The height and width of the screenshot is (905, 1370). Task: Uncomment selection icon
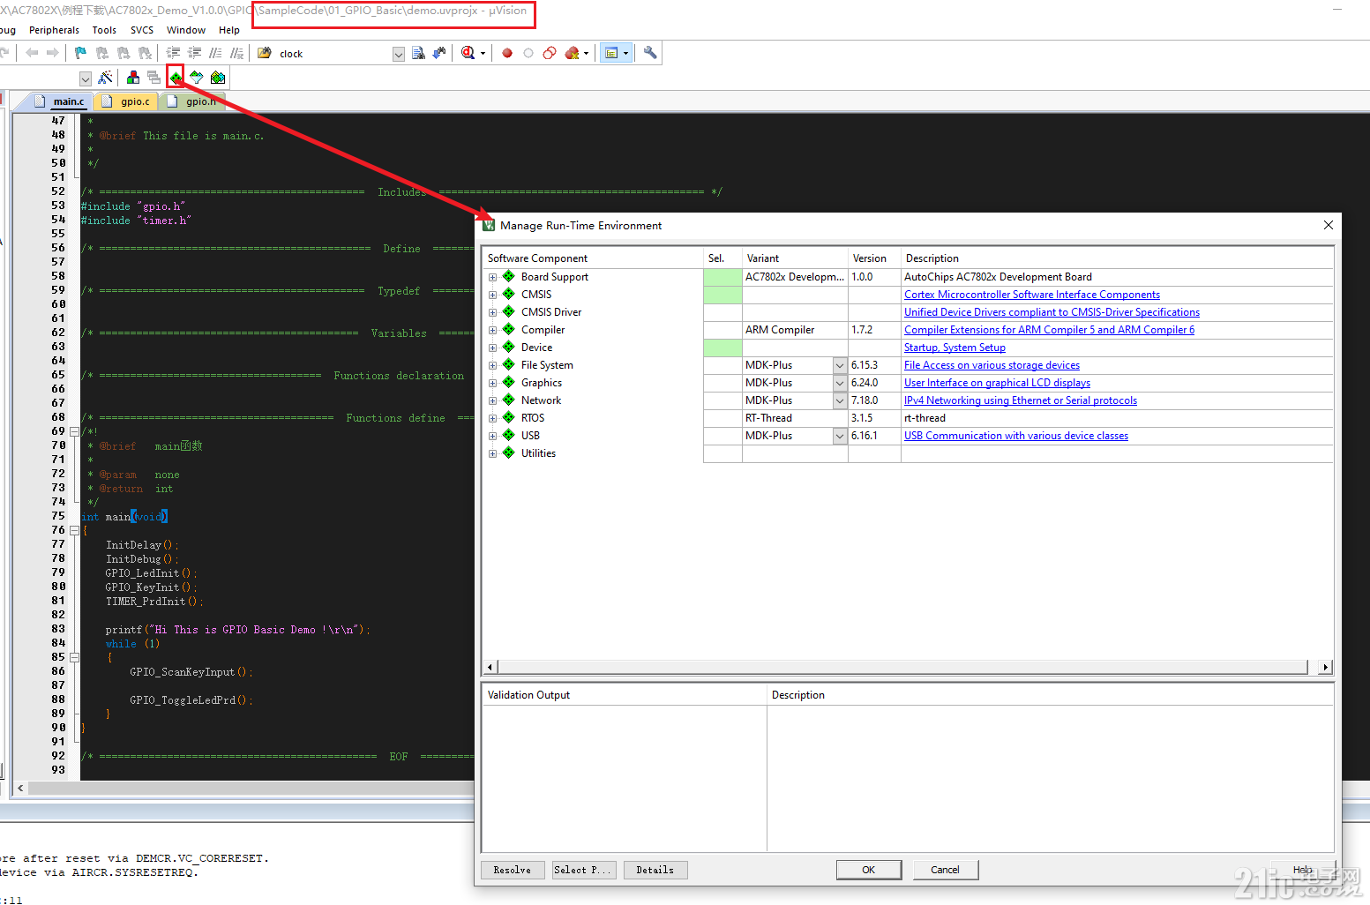[x=237, y=53]
